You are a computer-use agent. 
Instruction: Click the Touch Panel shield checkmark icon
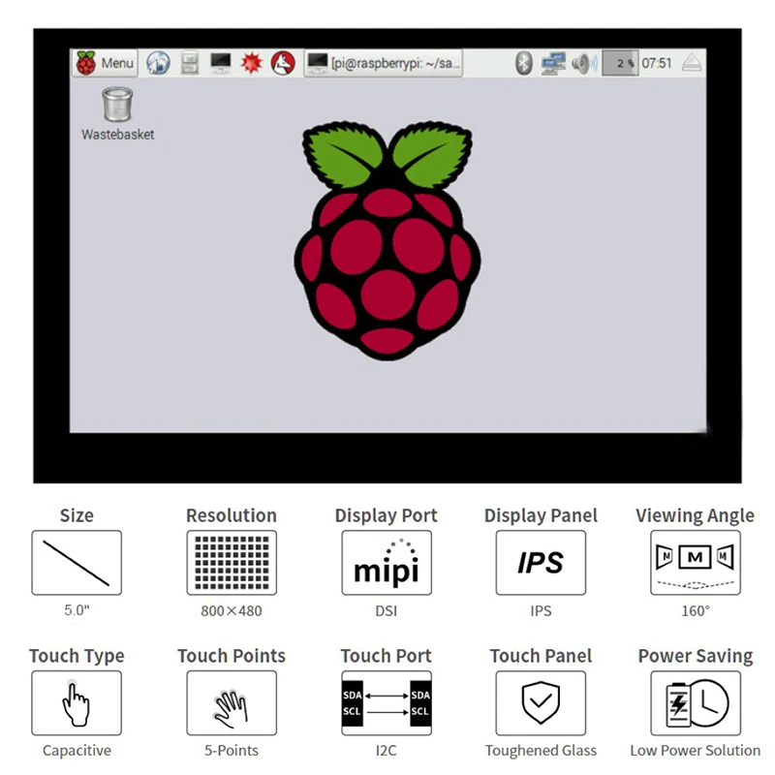(541, 703)
